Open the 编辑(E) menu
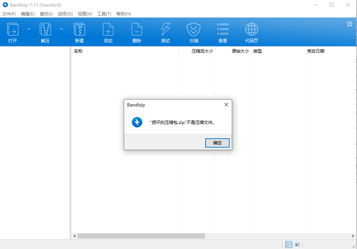 coord(28,14)
